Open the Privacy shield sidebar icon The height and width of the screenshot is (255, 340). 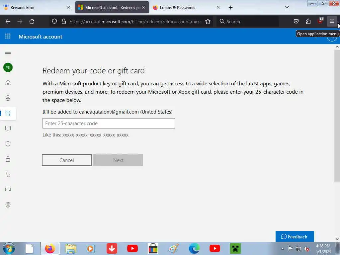[x=8, y=144]
